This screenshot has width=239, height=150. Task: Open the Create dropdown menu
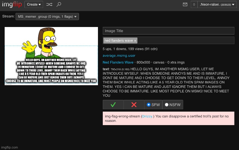[x=34, y=4]
